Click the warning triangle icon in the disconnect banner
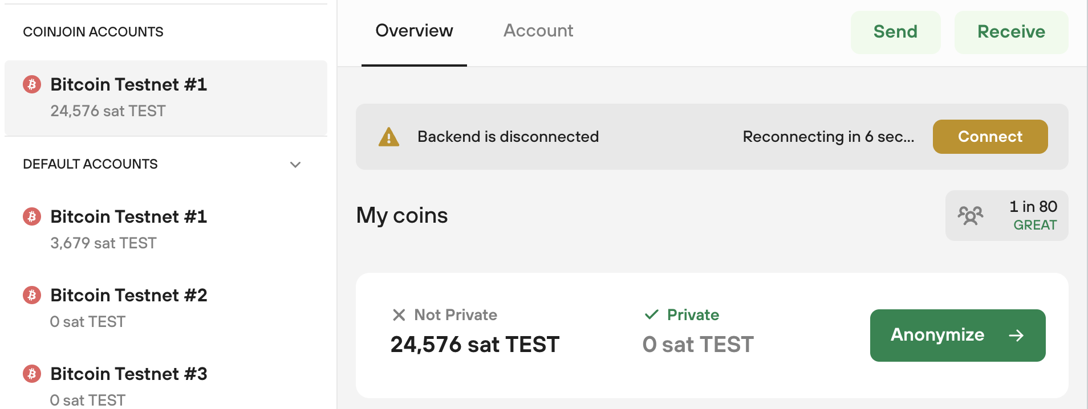Image resolution: width=1088 pixels, height=409 pixels. pos(388,136)
